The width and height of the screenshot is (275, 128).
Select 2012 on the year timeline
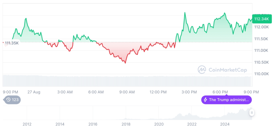27,124
